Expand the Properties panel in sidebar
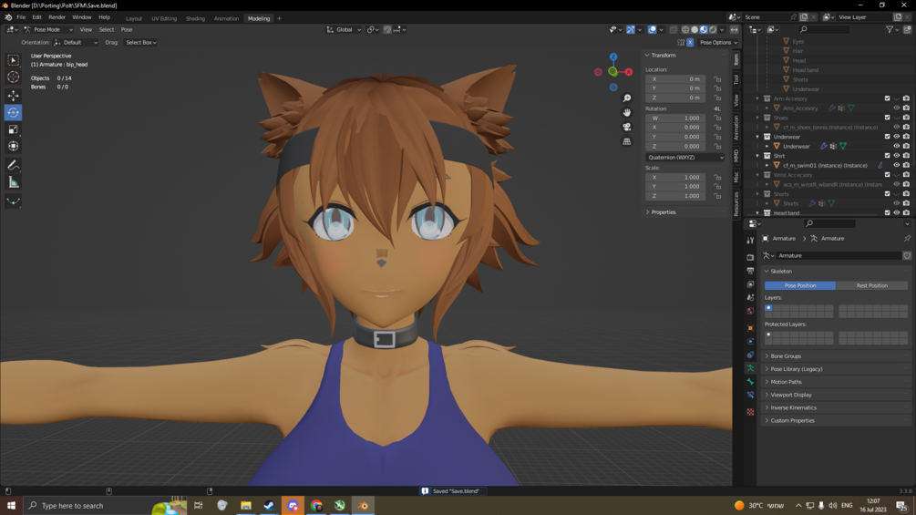The image size is (916, 515). click(663, 212)
